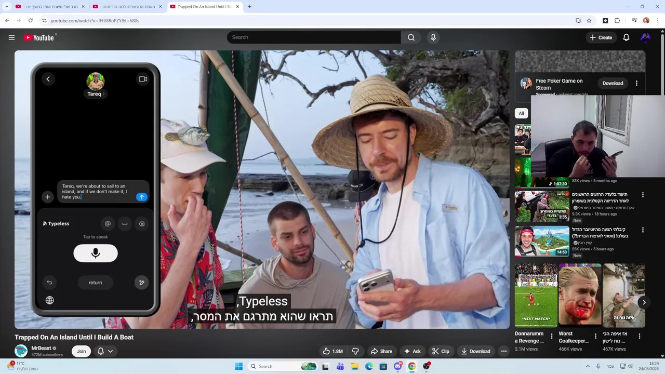The image size is (665, 374).
Task: Open the Windows Start menu
Action: point(238,366)
